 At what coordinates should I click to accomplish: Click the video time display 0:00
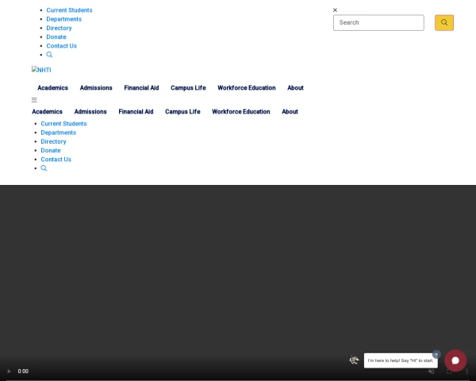pos(23,371)
